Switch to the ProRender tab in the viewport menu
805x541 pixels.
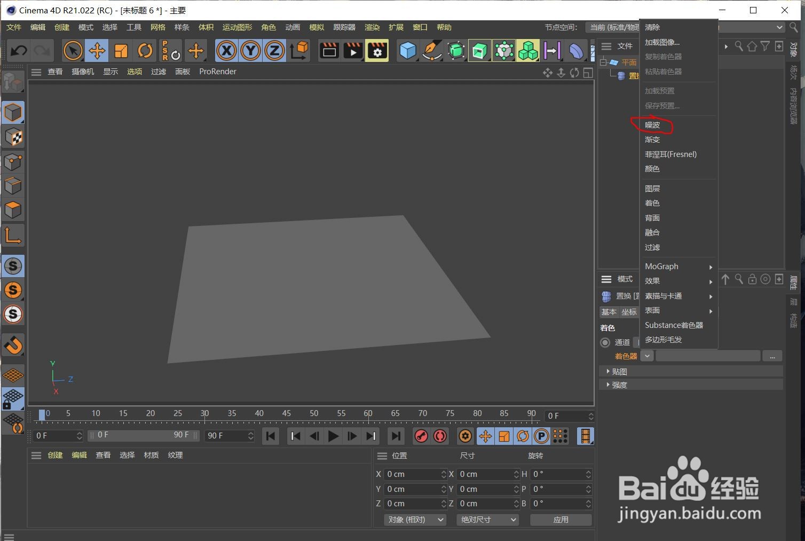217,72
